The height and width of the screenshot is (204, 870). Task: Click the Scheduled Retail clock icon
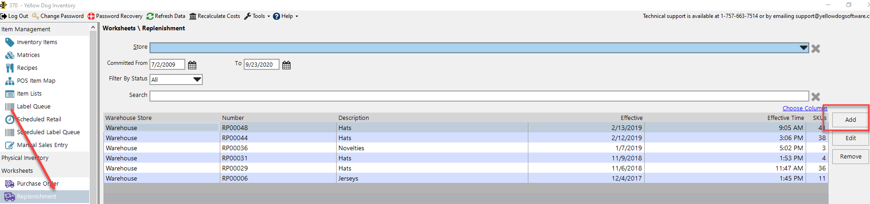tap(10, 119)
